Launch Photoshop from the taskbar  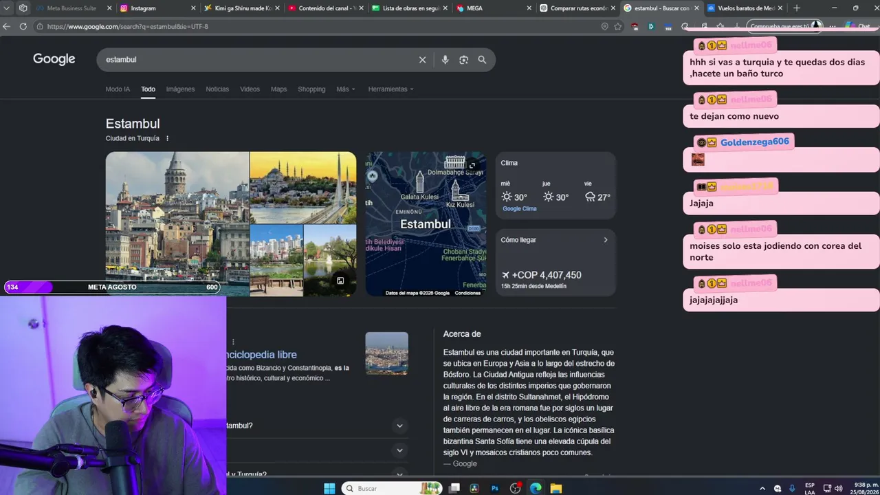pos(494,488)
